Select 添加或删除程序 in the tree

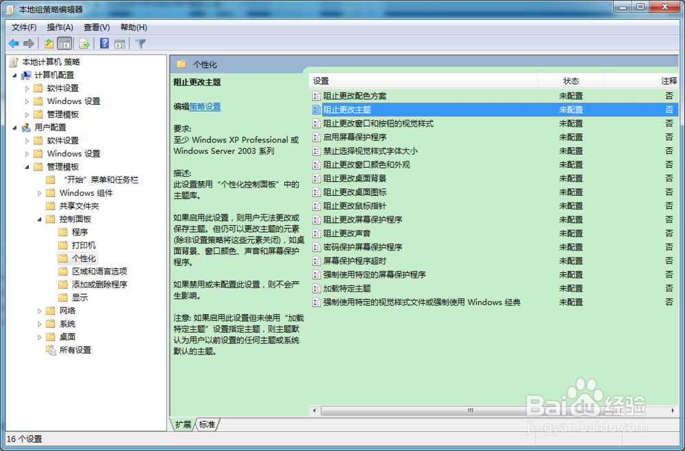pos(99,285)
